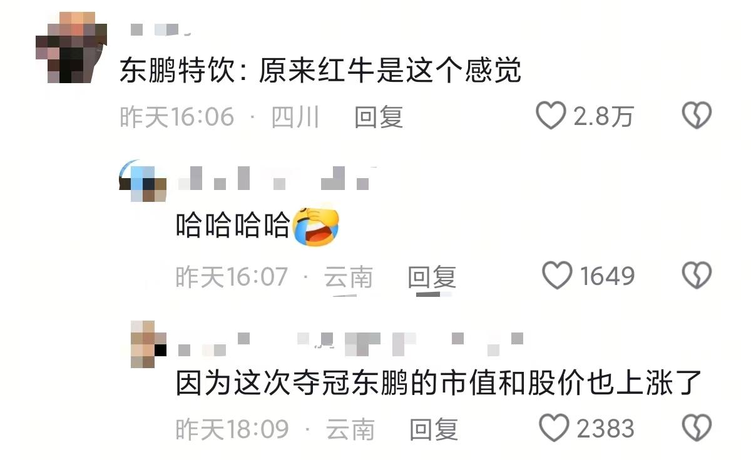Image resolution: width=751 pixels, height=465 pixels.
Task: Like the 东鹏特饮 红牛 comment
Action: point(551,116)
